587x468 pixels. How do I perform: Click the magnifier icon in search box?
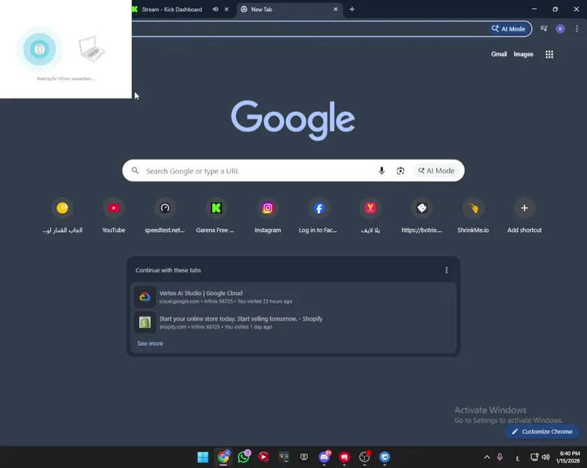[135, 171]
